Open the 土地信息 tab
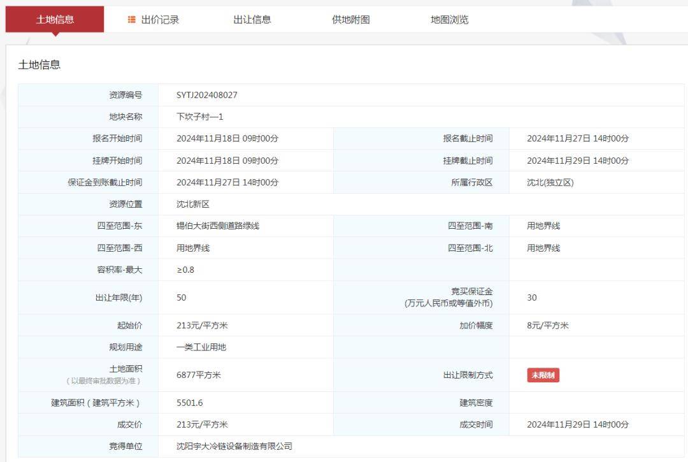The height and width of the screenshot is (462, 688). pyautogui.click(x=55, y=19)
